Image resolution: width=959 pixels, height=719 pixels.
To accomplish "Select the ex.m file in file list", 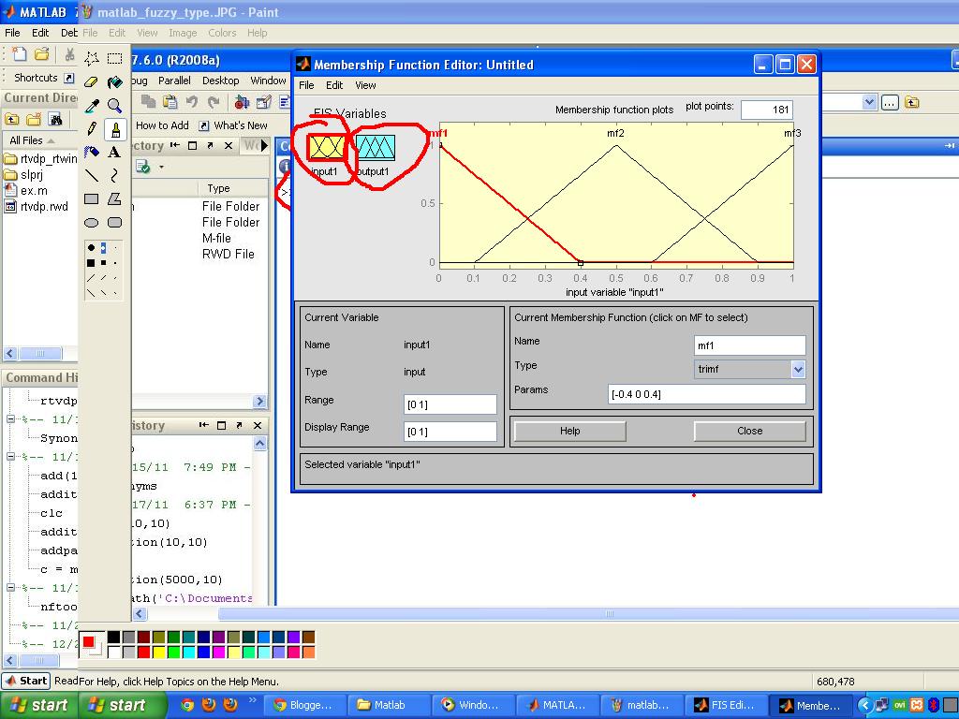I will point(26,191).
